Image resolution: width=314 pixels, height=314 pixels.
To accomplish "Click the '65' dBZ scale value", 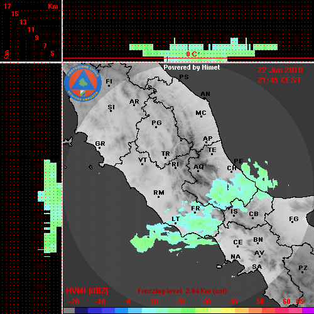I will tap(300, 301).
